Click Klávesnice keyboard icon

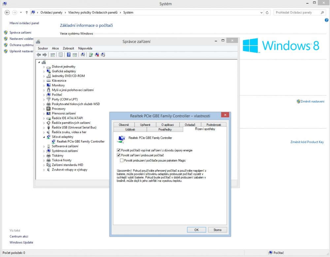click(x=49, y=81)
